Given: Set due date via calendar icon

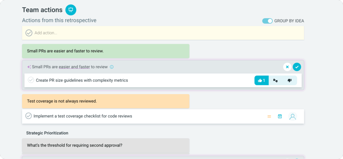Looking at the screenshot, I should [x=280, y=116].
